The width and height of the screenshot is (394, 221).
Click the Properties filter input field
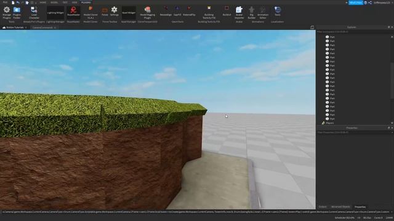353,133
